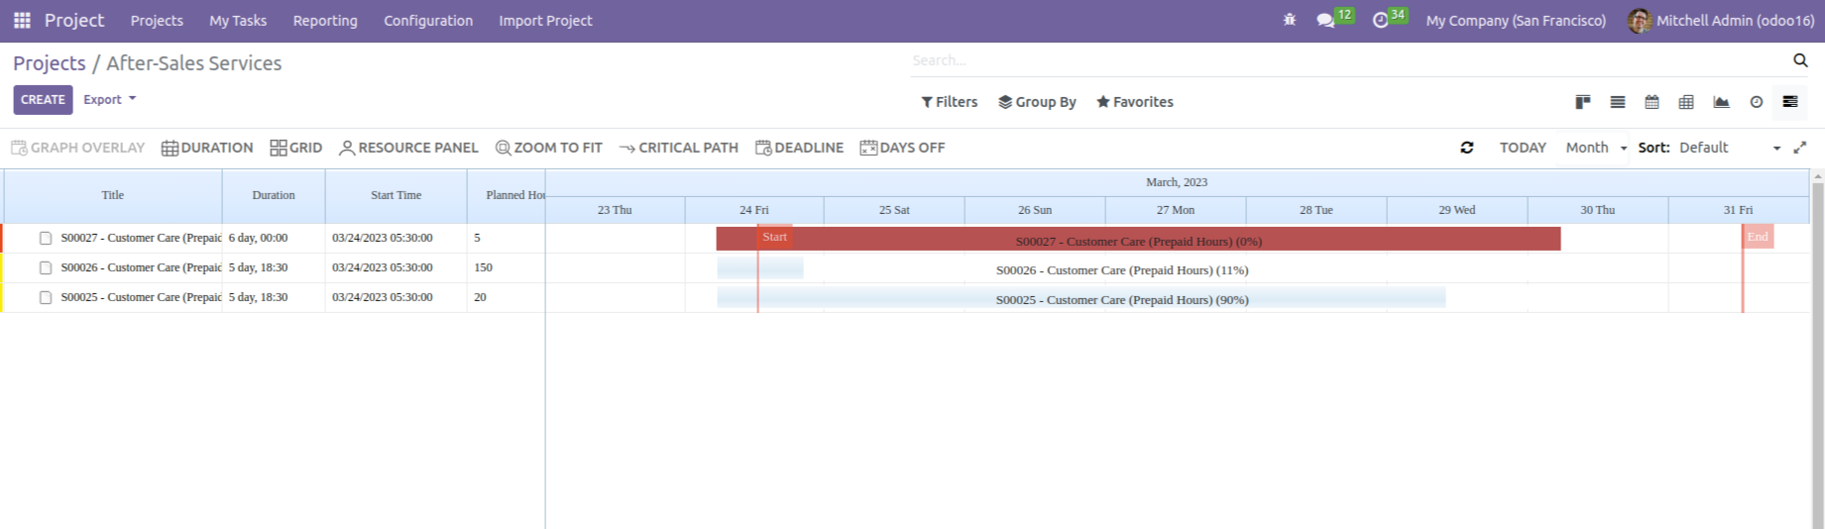Open the Month scale dropdown
Image resolution: width=1825 pixels, height=529 pixels.
pos(1595,148)
